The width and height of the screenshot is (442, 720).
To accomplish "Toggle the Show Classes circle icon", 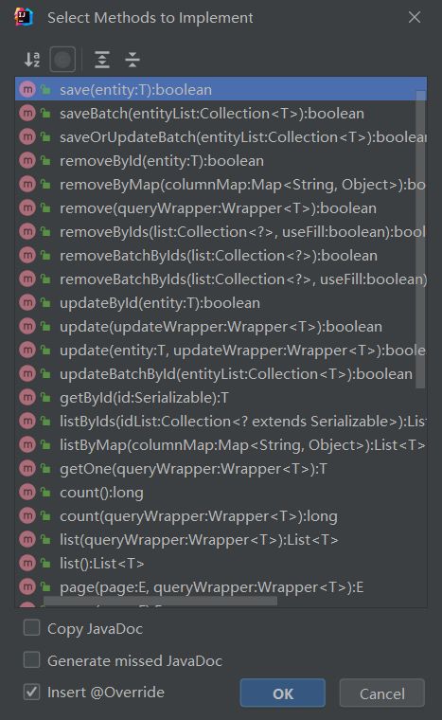I will [x=62, y=60].
